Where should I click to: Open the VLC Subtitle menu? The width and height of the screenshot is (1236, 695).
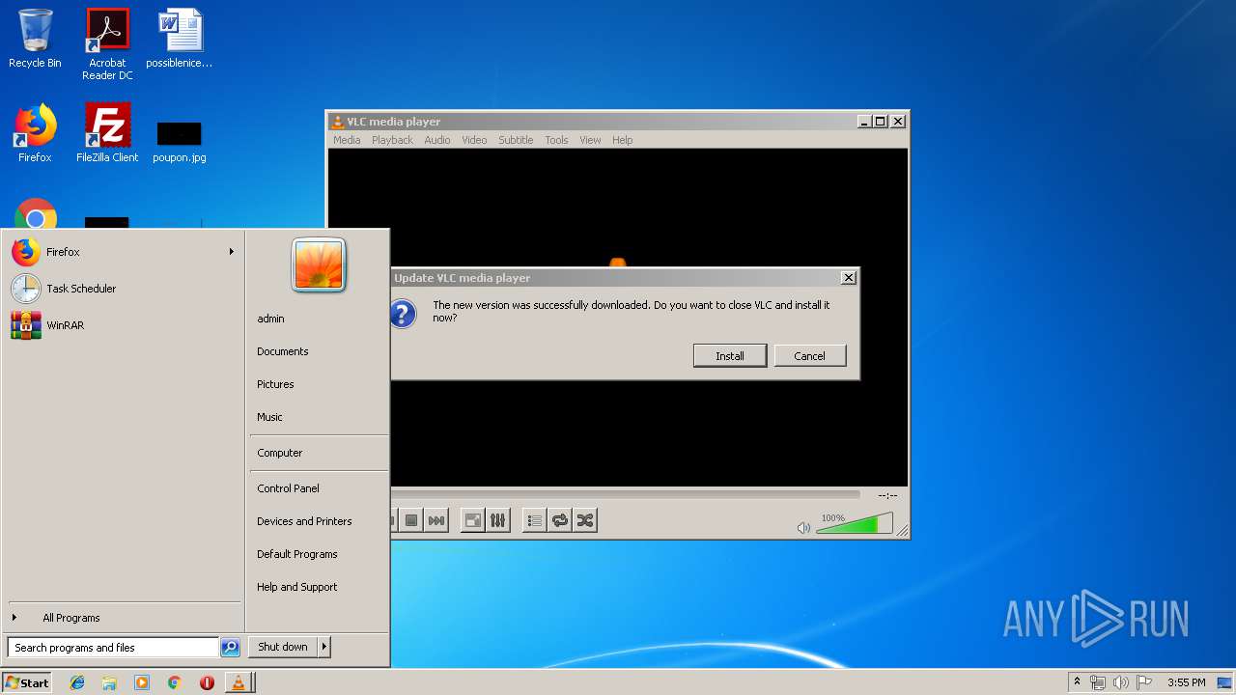click(516, 140)
